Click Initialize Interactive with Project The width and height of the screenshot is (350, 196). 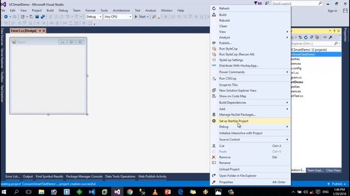pyautogui.click(x=250, y=133)
